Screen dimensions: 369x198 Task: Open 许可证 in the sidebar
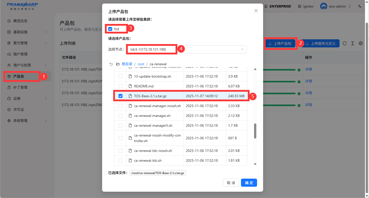tap(19, 110)
